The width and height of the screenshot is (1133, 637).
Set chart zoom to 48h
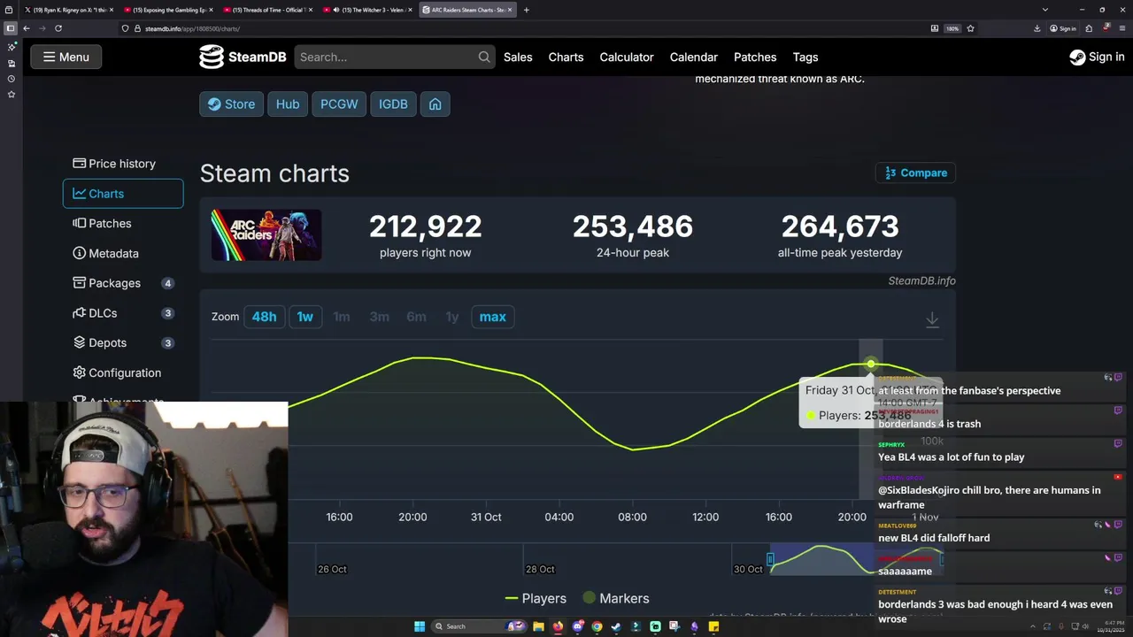(264, 317)
